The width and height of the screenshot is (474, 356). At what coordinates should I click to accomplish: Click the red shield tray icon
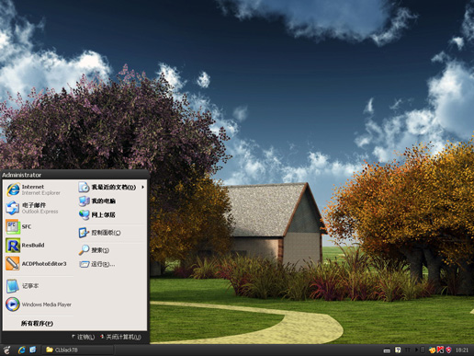coord(448,350)
